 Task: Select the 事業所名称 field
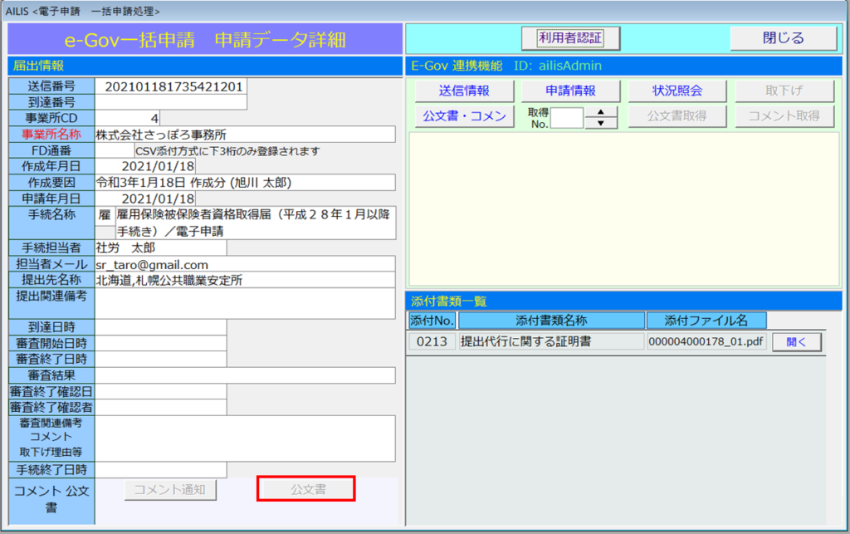245,135
